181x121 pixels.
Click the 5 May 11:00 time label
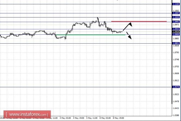click(92, 118)
